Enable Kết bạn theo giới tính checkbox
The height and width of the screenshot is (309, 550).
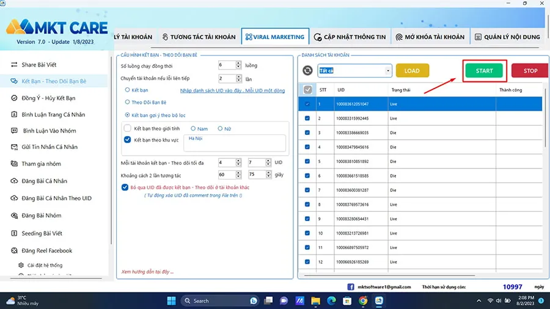[128, 128]
